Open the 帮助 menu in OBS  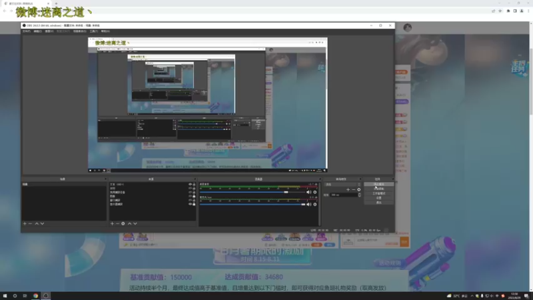pos(105,31)
